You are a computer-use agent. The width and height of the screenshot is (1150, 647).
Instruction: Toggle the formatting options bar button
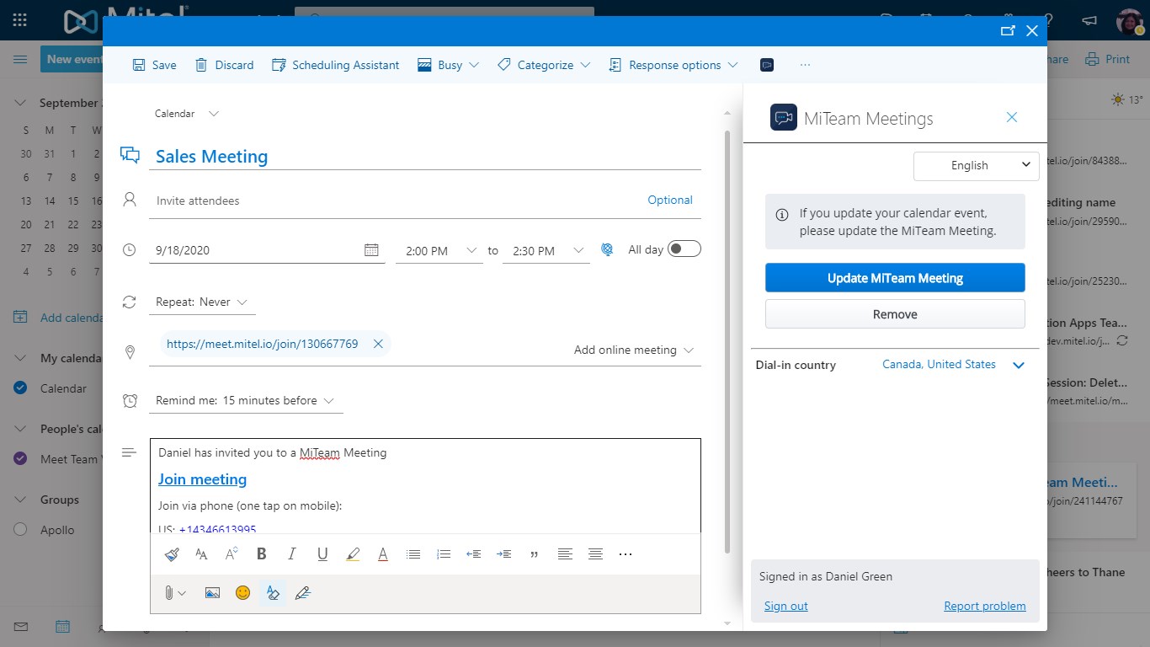point(273,593)
